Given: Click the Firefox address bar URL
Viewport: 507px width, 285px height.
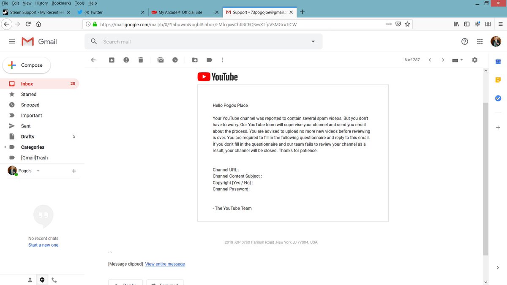Looking at the screenshot, I should (x=199, y=24).
